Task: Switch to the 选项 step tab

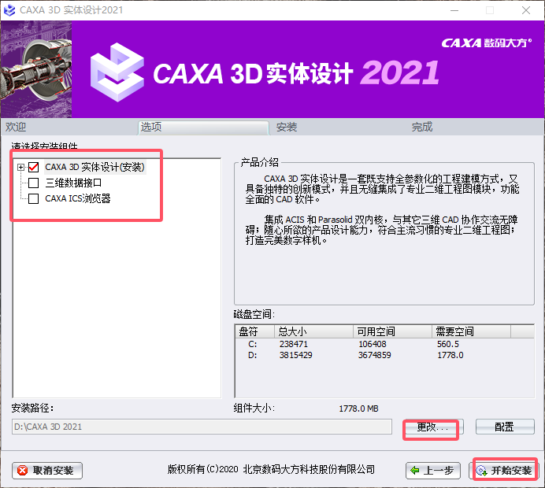Action: point(203,128)
